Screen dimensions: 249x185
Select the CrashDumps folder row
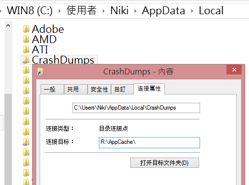[59, 60]
